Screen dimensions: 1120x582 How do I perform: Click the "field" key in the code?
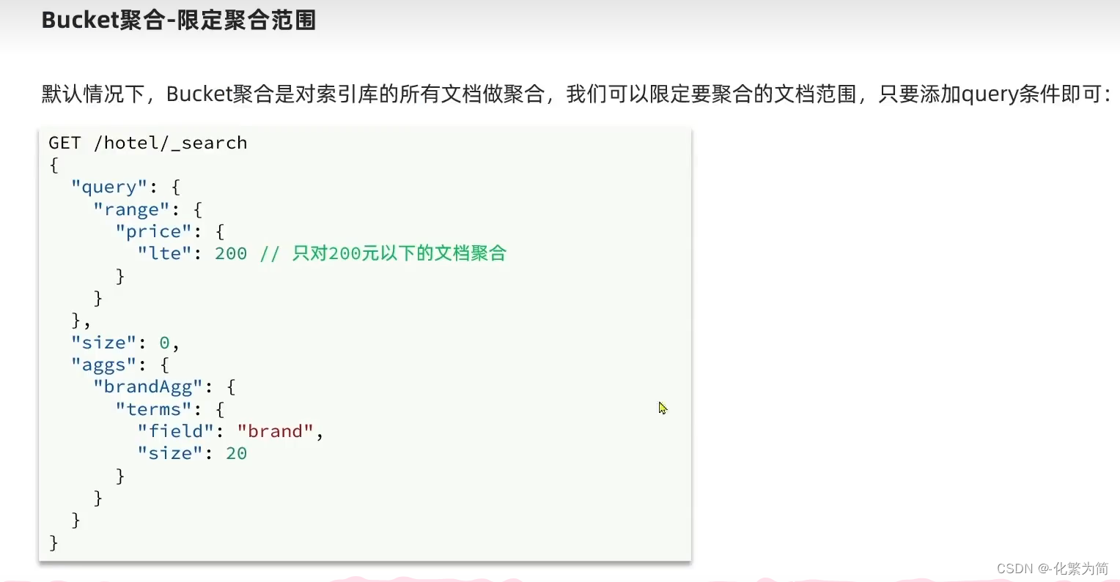[176, 431]
